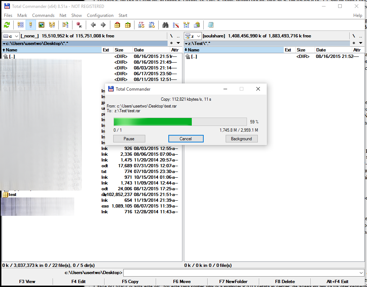Go back with the left arrow icon
This screenshot has height=287, width=367.
tap(93, 25)
